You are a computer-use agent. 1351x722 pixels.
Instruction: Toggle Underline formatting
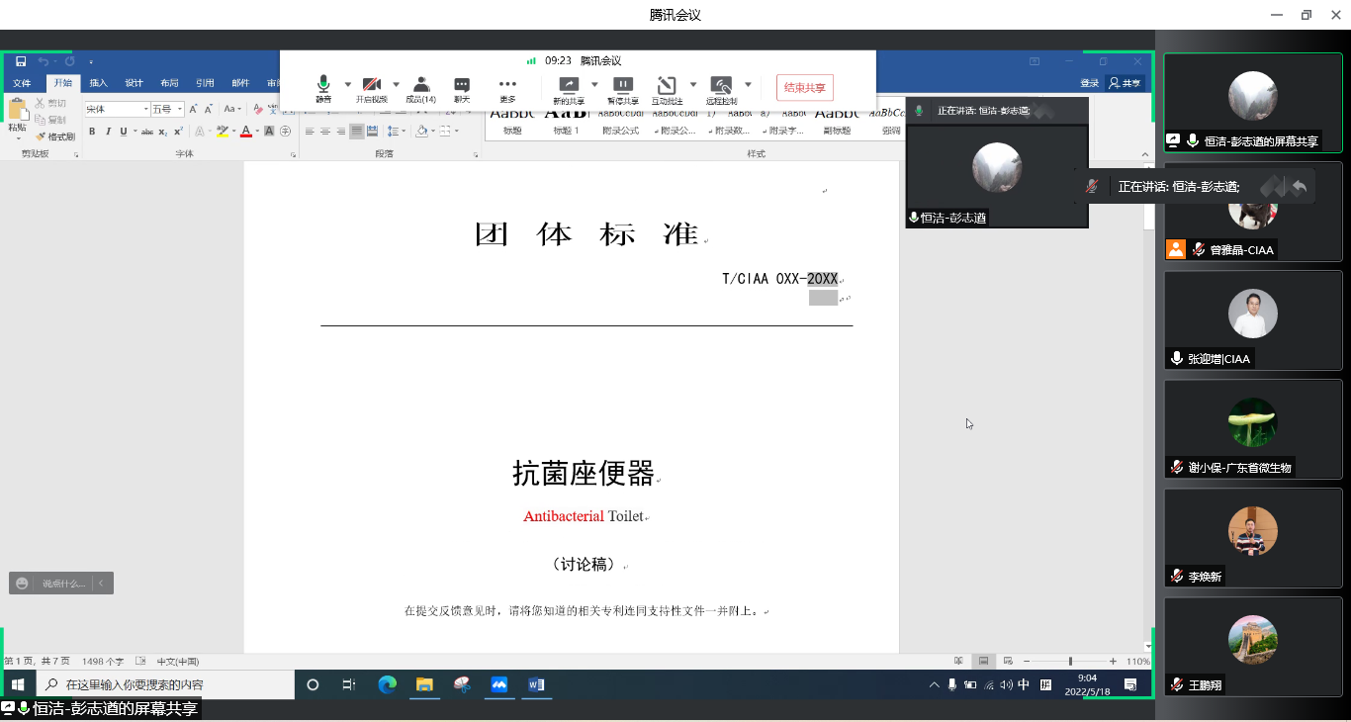coord(124,132)
